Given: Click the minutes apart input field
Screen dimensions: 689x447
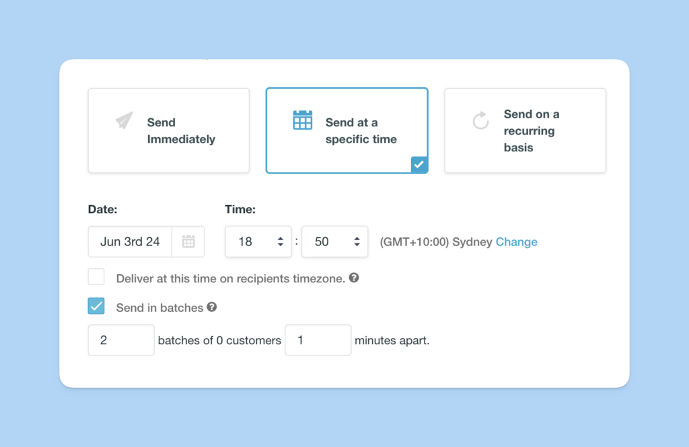Looking at the screenshot, I should pyautogui.click(x=318, y=340).
